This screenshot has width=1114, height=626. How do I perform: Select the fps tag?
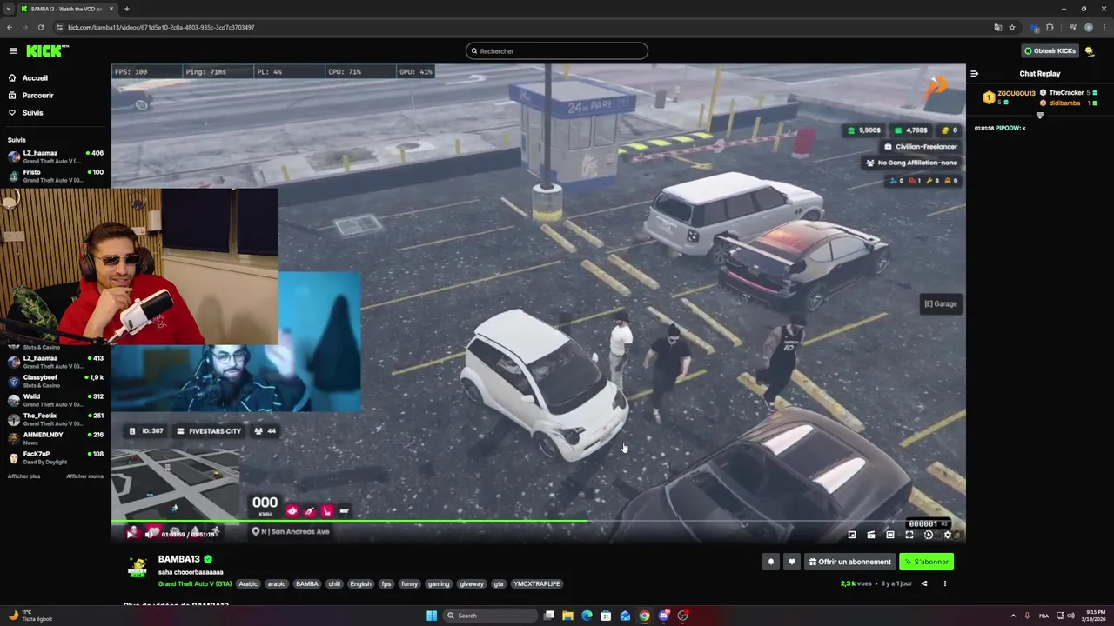coord(386,583)
